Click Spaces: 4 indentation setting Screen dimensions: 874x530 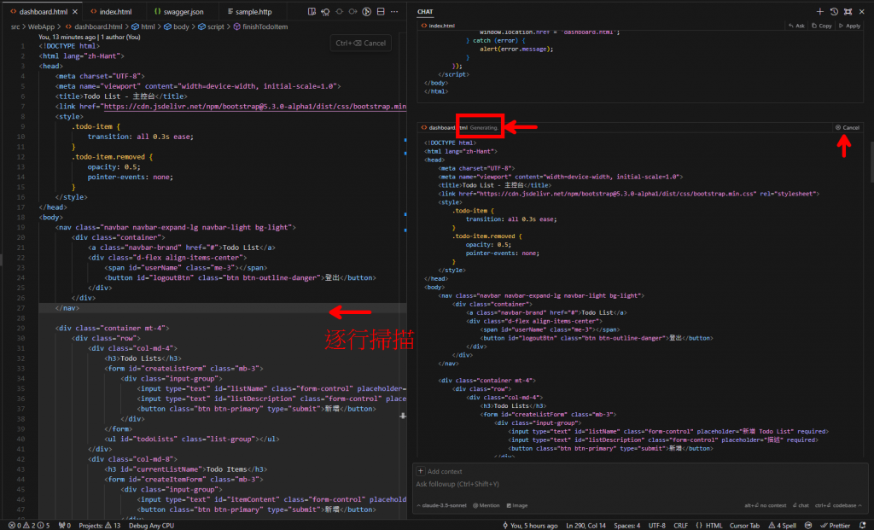(x=627, y=526)
